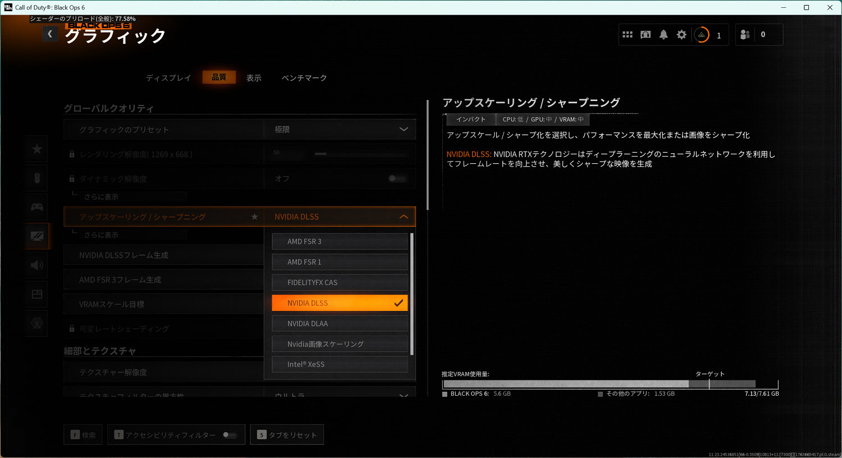
Task: Favorite アップスケーリング / シャープニング with its star
Action: coord(255,217)
